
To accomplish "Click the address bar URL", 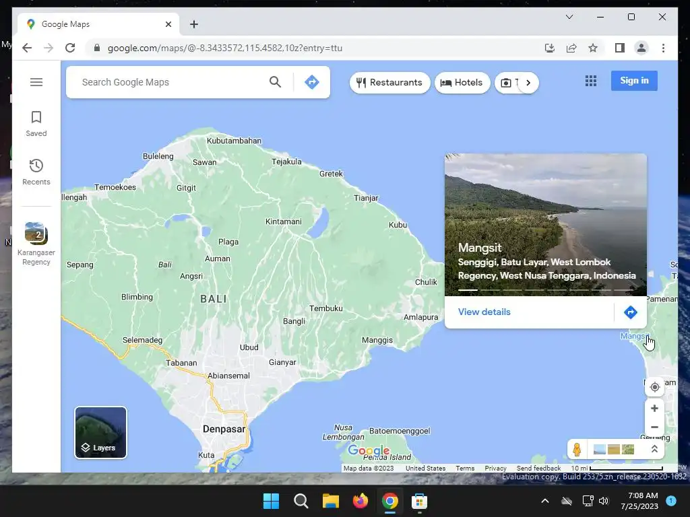I will 225,48.
